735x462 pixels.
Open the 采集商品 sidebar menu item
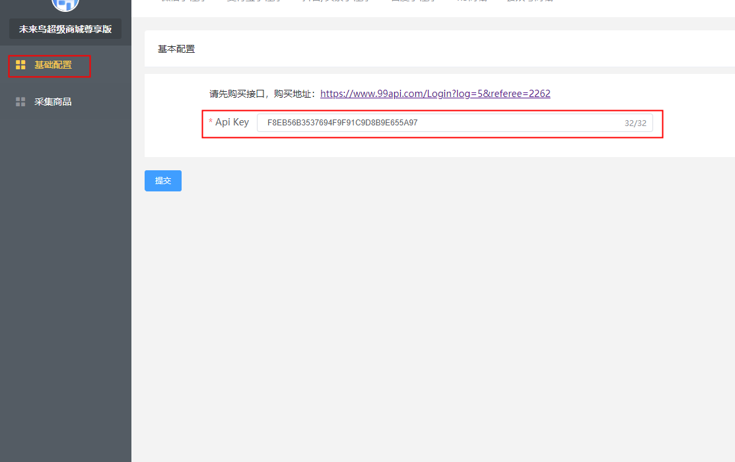click(53, 102)
